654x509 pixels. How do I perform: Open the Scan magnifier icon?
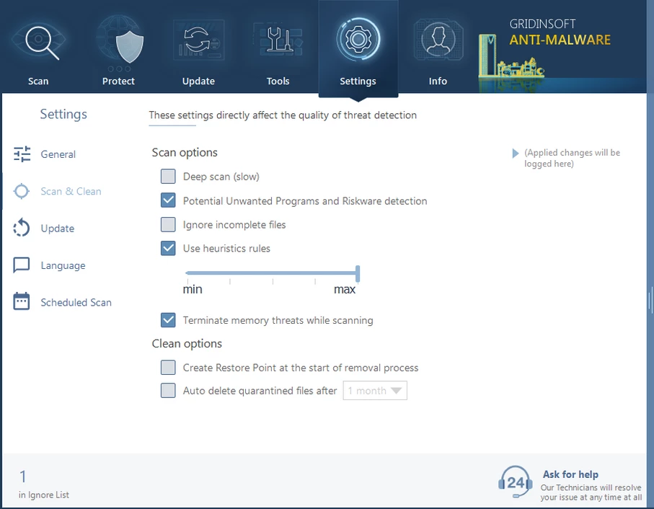[x=39, y=43]
